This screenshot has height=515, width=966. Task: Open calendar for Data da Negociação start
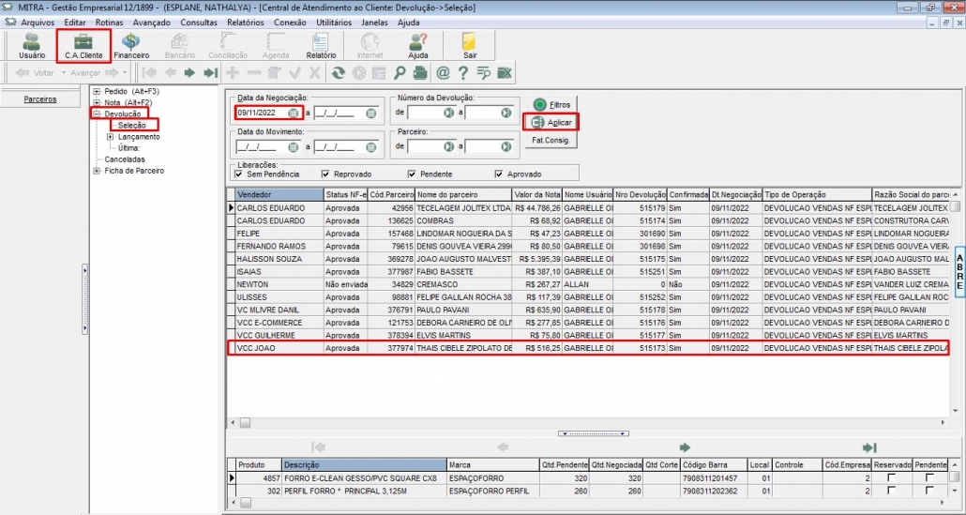tap(294, 113)
